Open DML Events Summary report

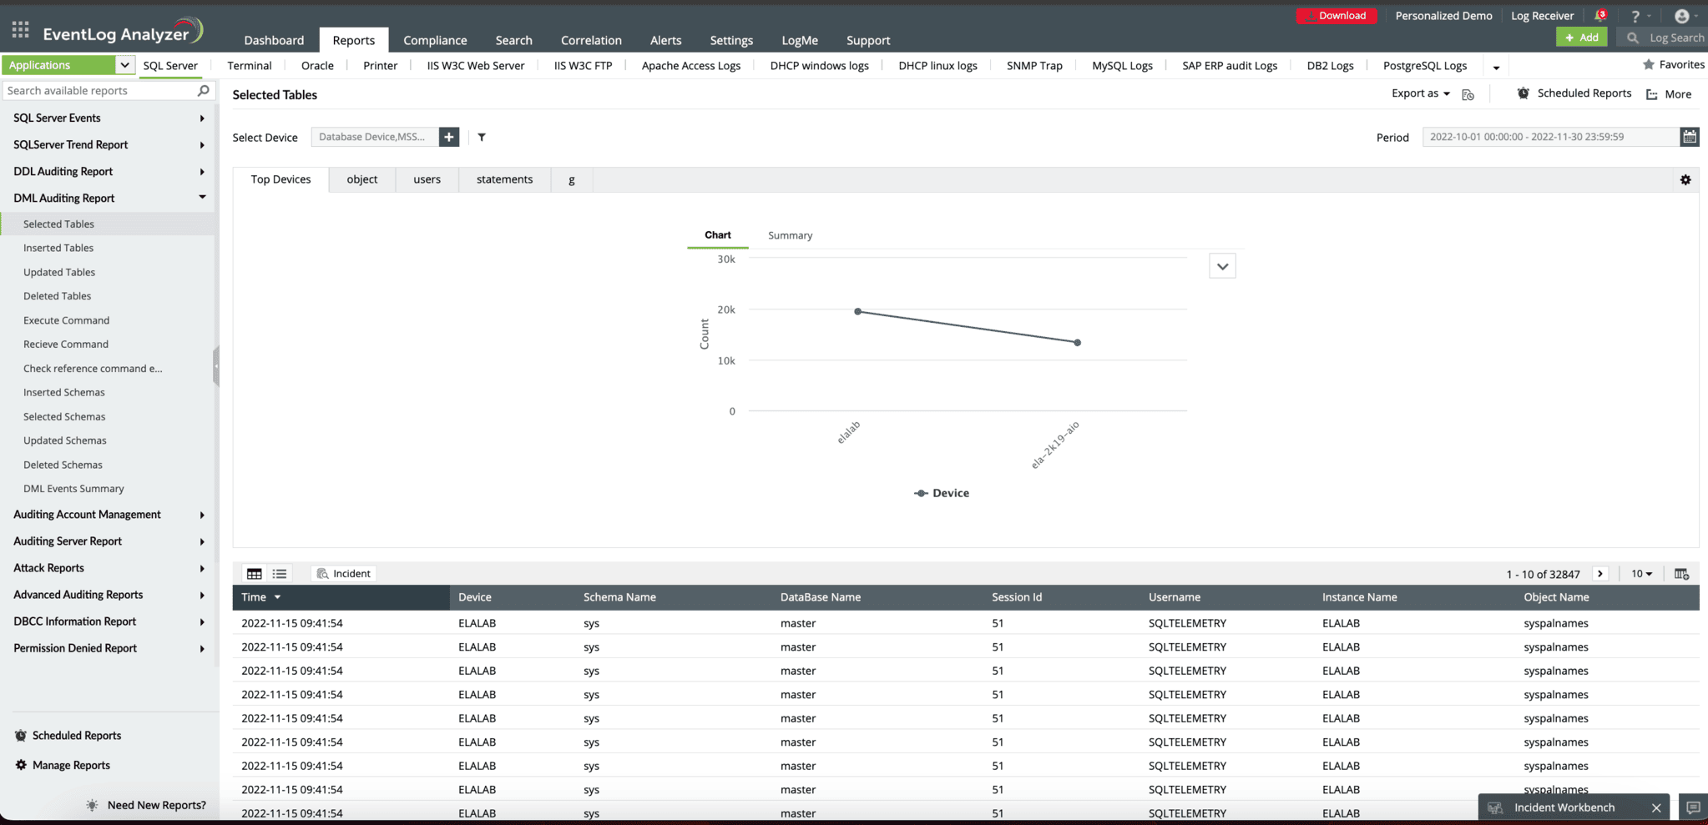pyautogui.click(x=73, y=489)
